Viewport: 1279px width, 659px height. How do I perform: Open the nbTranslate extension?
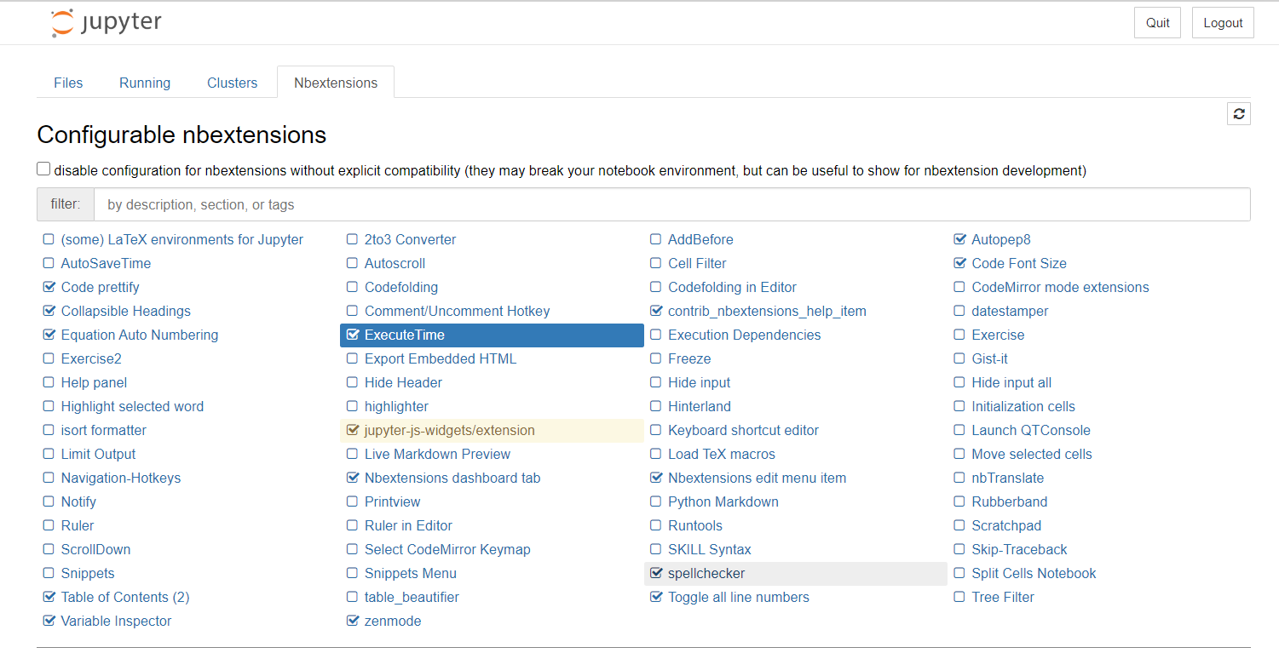tap(1007, 478)
